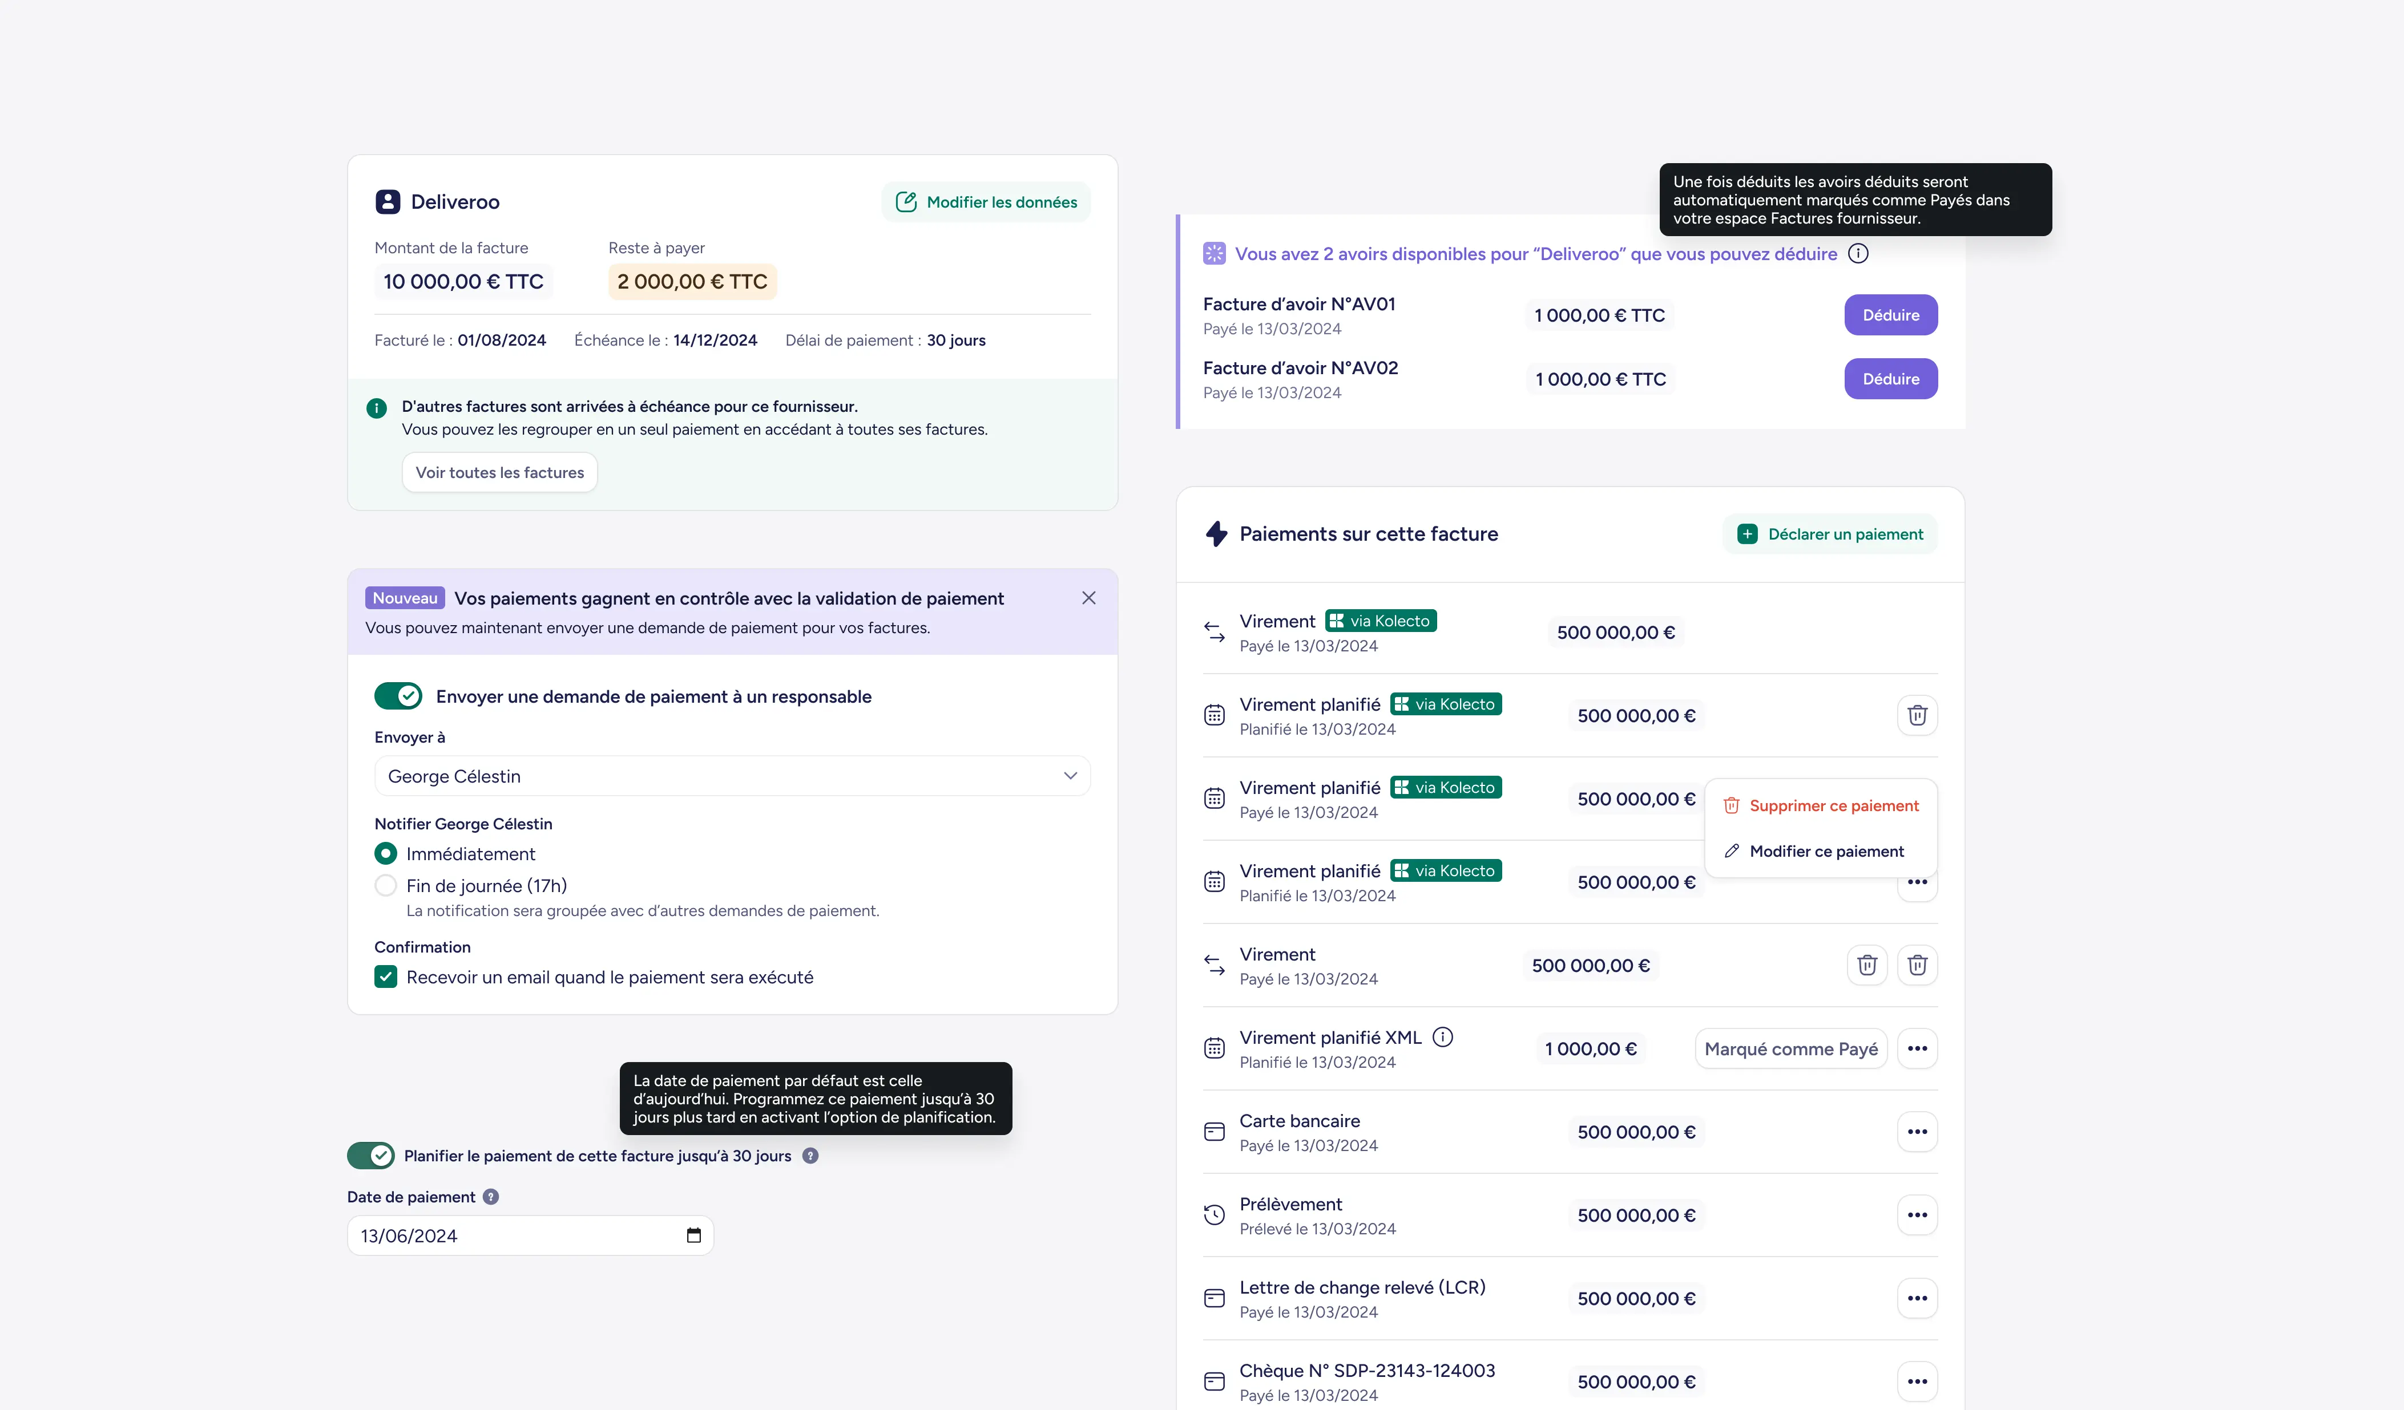This screenshot has height=1410, width=2404.
Task: Click the Date de paiement input field
Action: (x=530, y=1235)
